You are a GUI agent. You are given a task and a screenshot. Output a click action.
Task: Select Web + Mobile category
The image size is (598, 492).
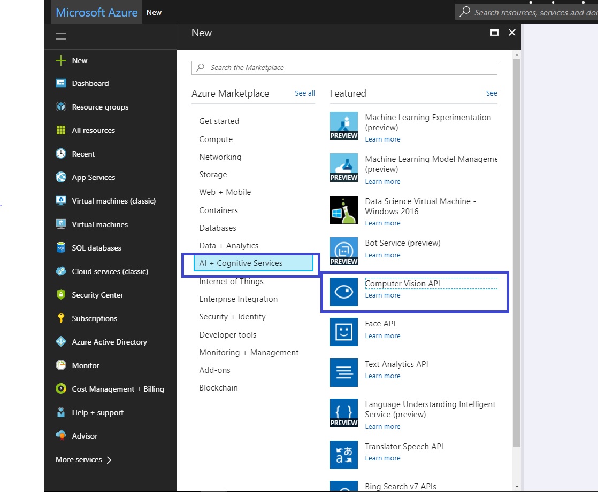(x=225, y=192)
